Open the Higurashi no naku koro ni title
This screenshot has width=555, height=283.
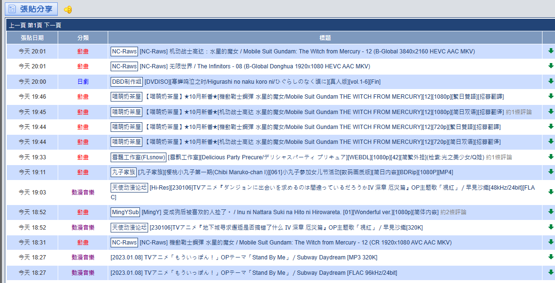tap(263, 81)
